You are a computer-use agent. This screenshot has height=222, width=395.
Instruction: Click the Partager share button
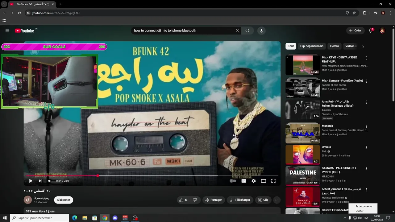pos(214,200)
